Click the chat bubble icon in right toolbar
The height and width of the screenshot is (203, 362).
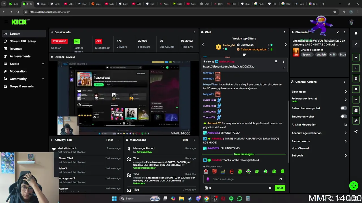click(x=356, y=89)
